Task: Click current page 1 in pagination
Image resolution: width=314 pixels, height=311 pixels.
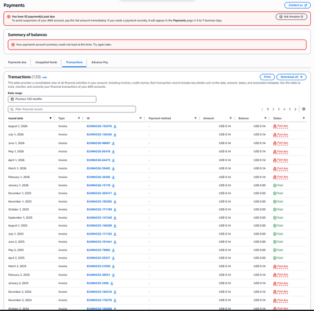Action: click(x=268, y=109)
